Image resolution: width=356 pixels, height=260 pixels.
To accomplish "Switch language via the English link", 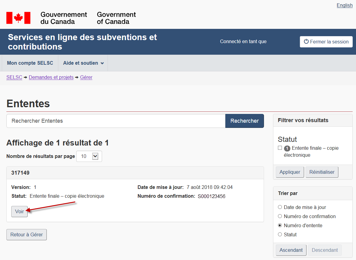I will tap(344, 5).
